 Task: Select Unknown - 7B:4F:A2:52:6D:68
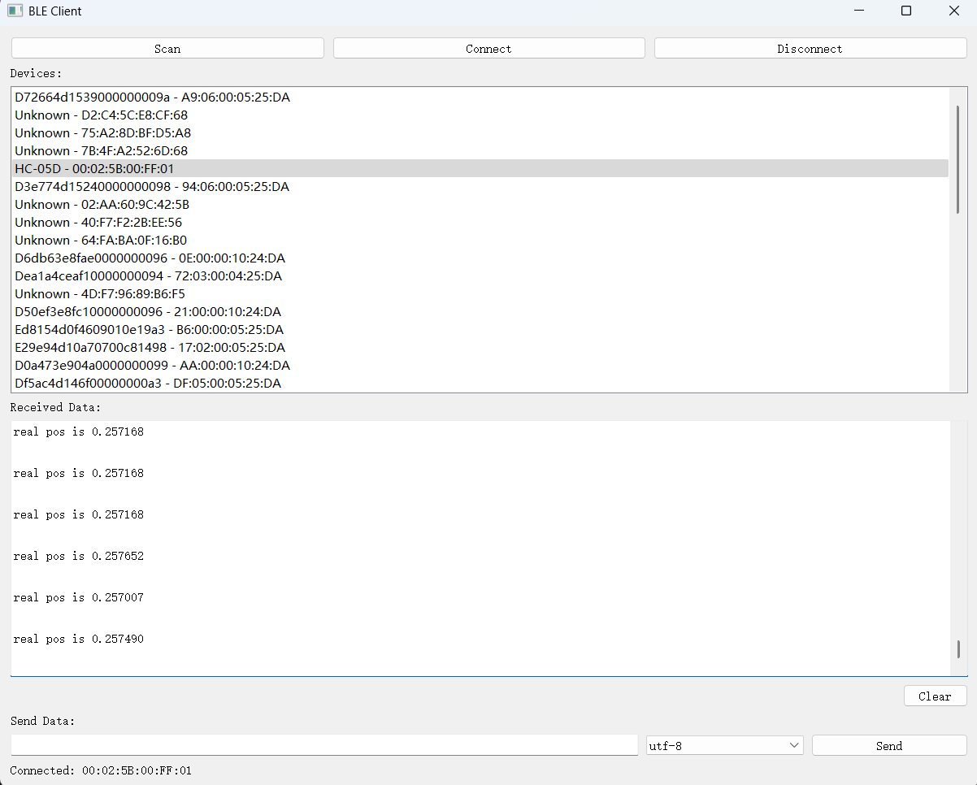coord(481,150)
